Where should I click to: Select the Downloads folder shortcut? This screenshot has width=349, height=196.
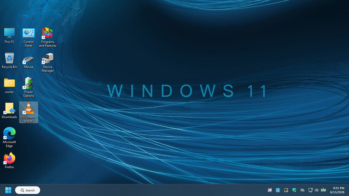tap(9, 111)
